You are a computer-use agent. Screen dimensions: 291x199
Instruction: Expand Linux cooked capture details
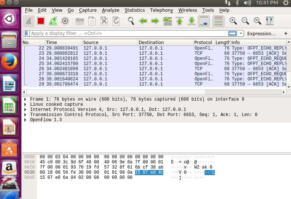[25, 104]
